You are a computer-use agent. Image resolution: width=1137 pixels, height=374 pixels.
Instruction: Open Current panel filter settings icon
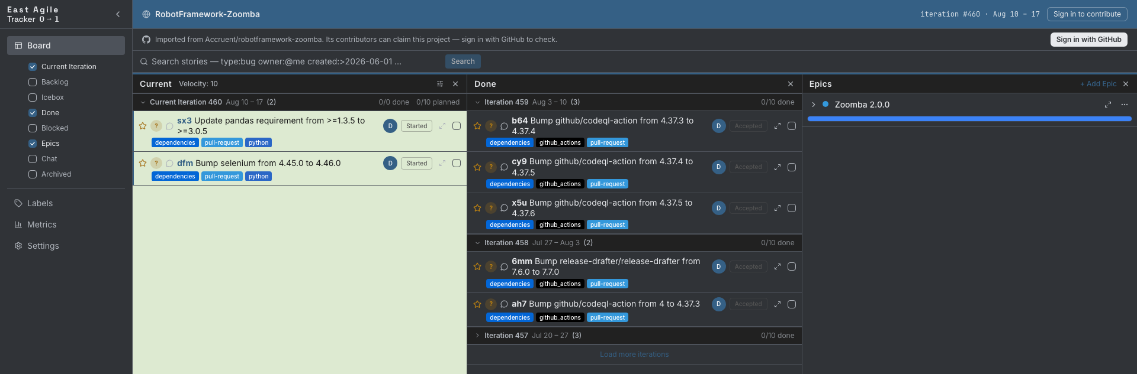tap(440, 84)
